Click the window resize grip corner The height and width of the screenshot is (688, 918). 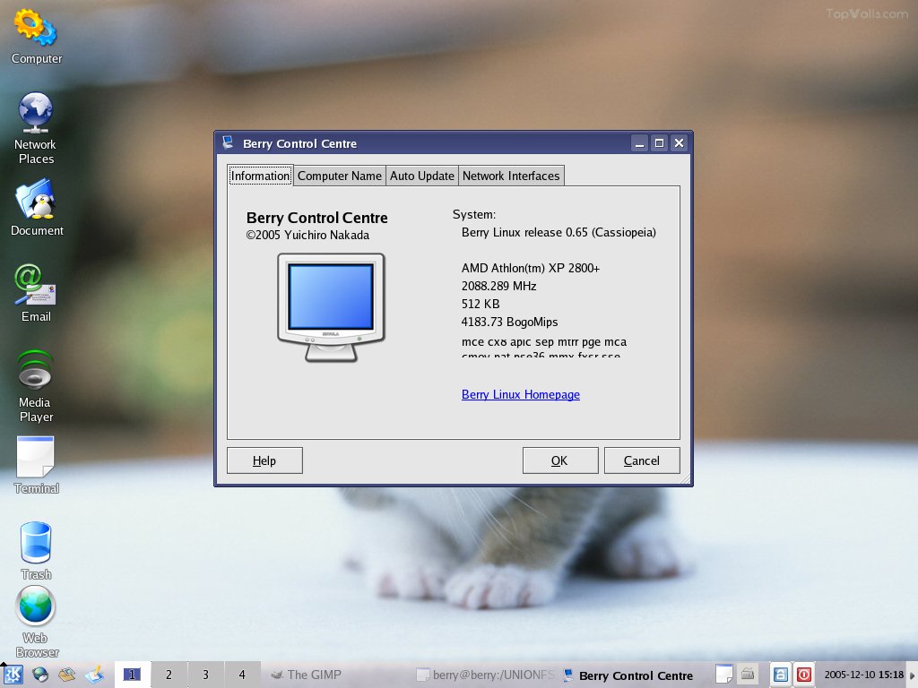tap(686, 478)
